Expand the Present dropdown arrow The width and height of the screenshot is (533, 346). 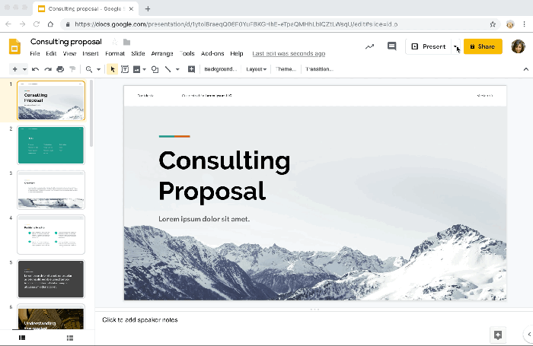click(x=455, y=46)
